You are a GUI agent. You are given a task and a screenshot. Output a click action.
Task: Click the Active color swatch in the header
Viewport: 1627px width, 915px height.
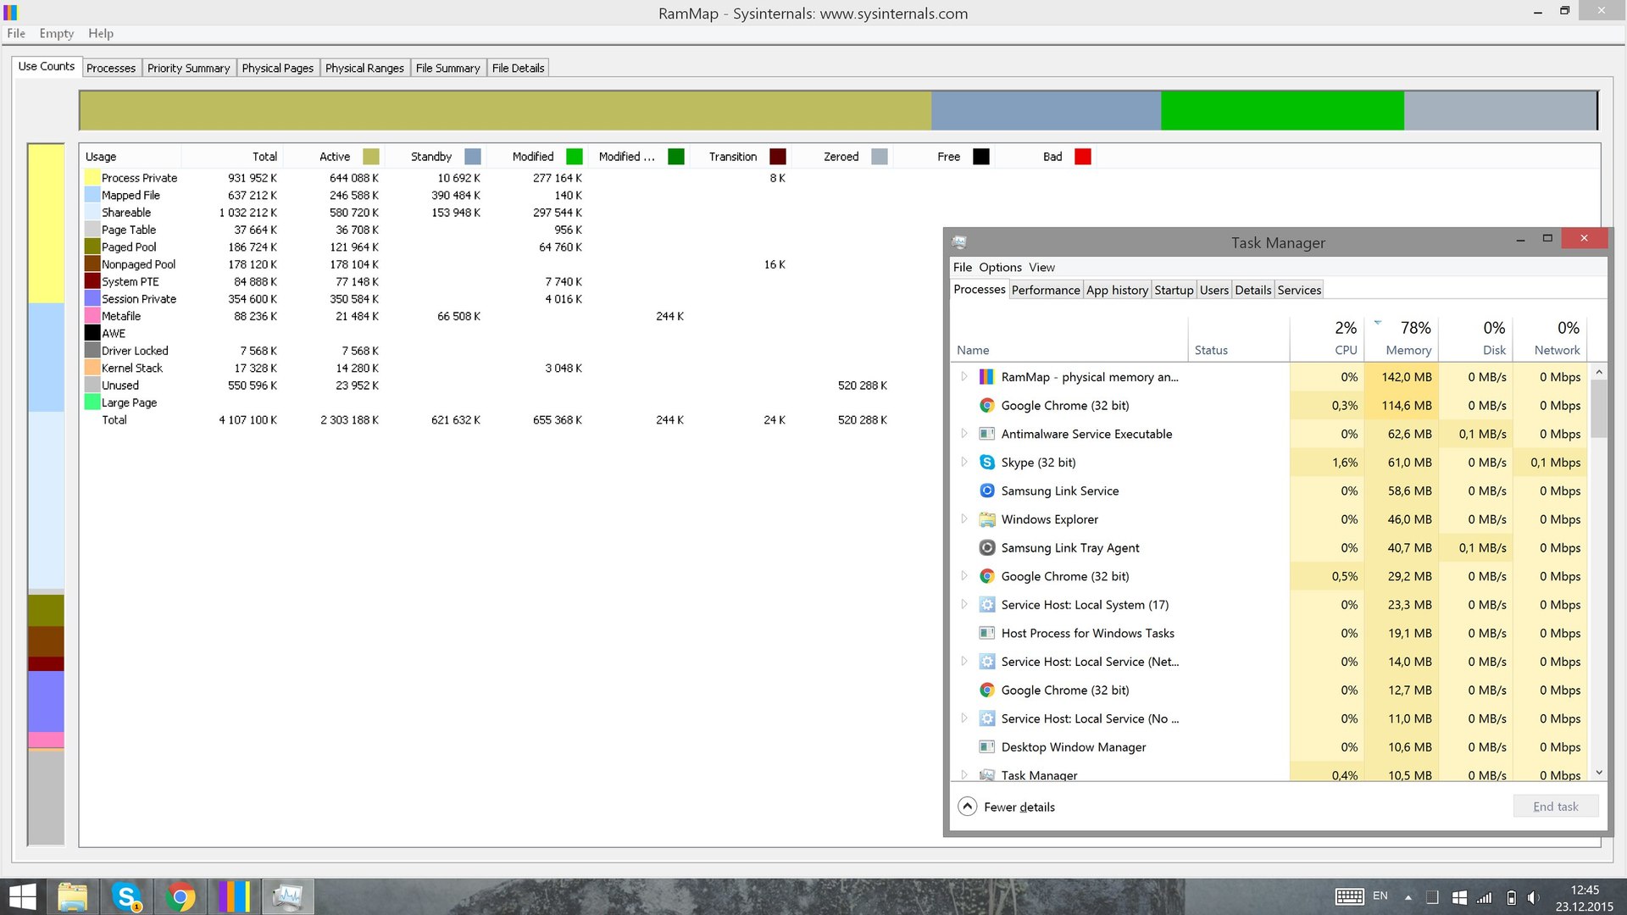(x=371, y=157)
